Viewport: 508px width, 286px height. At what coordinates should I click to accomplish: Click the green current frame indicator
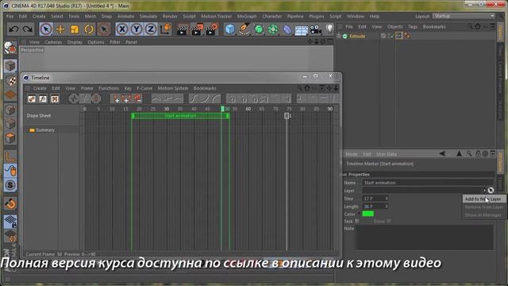222,109
